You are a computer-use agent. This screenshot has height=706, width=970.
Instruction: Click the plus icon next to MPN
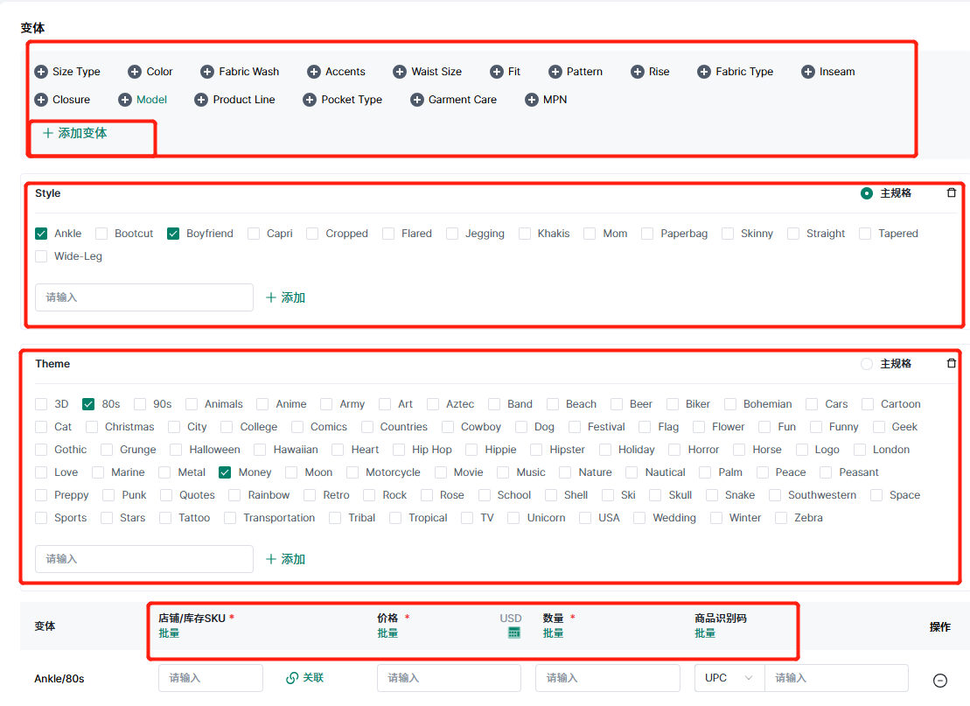pos(532,100)
